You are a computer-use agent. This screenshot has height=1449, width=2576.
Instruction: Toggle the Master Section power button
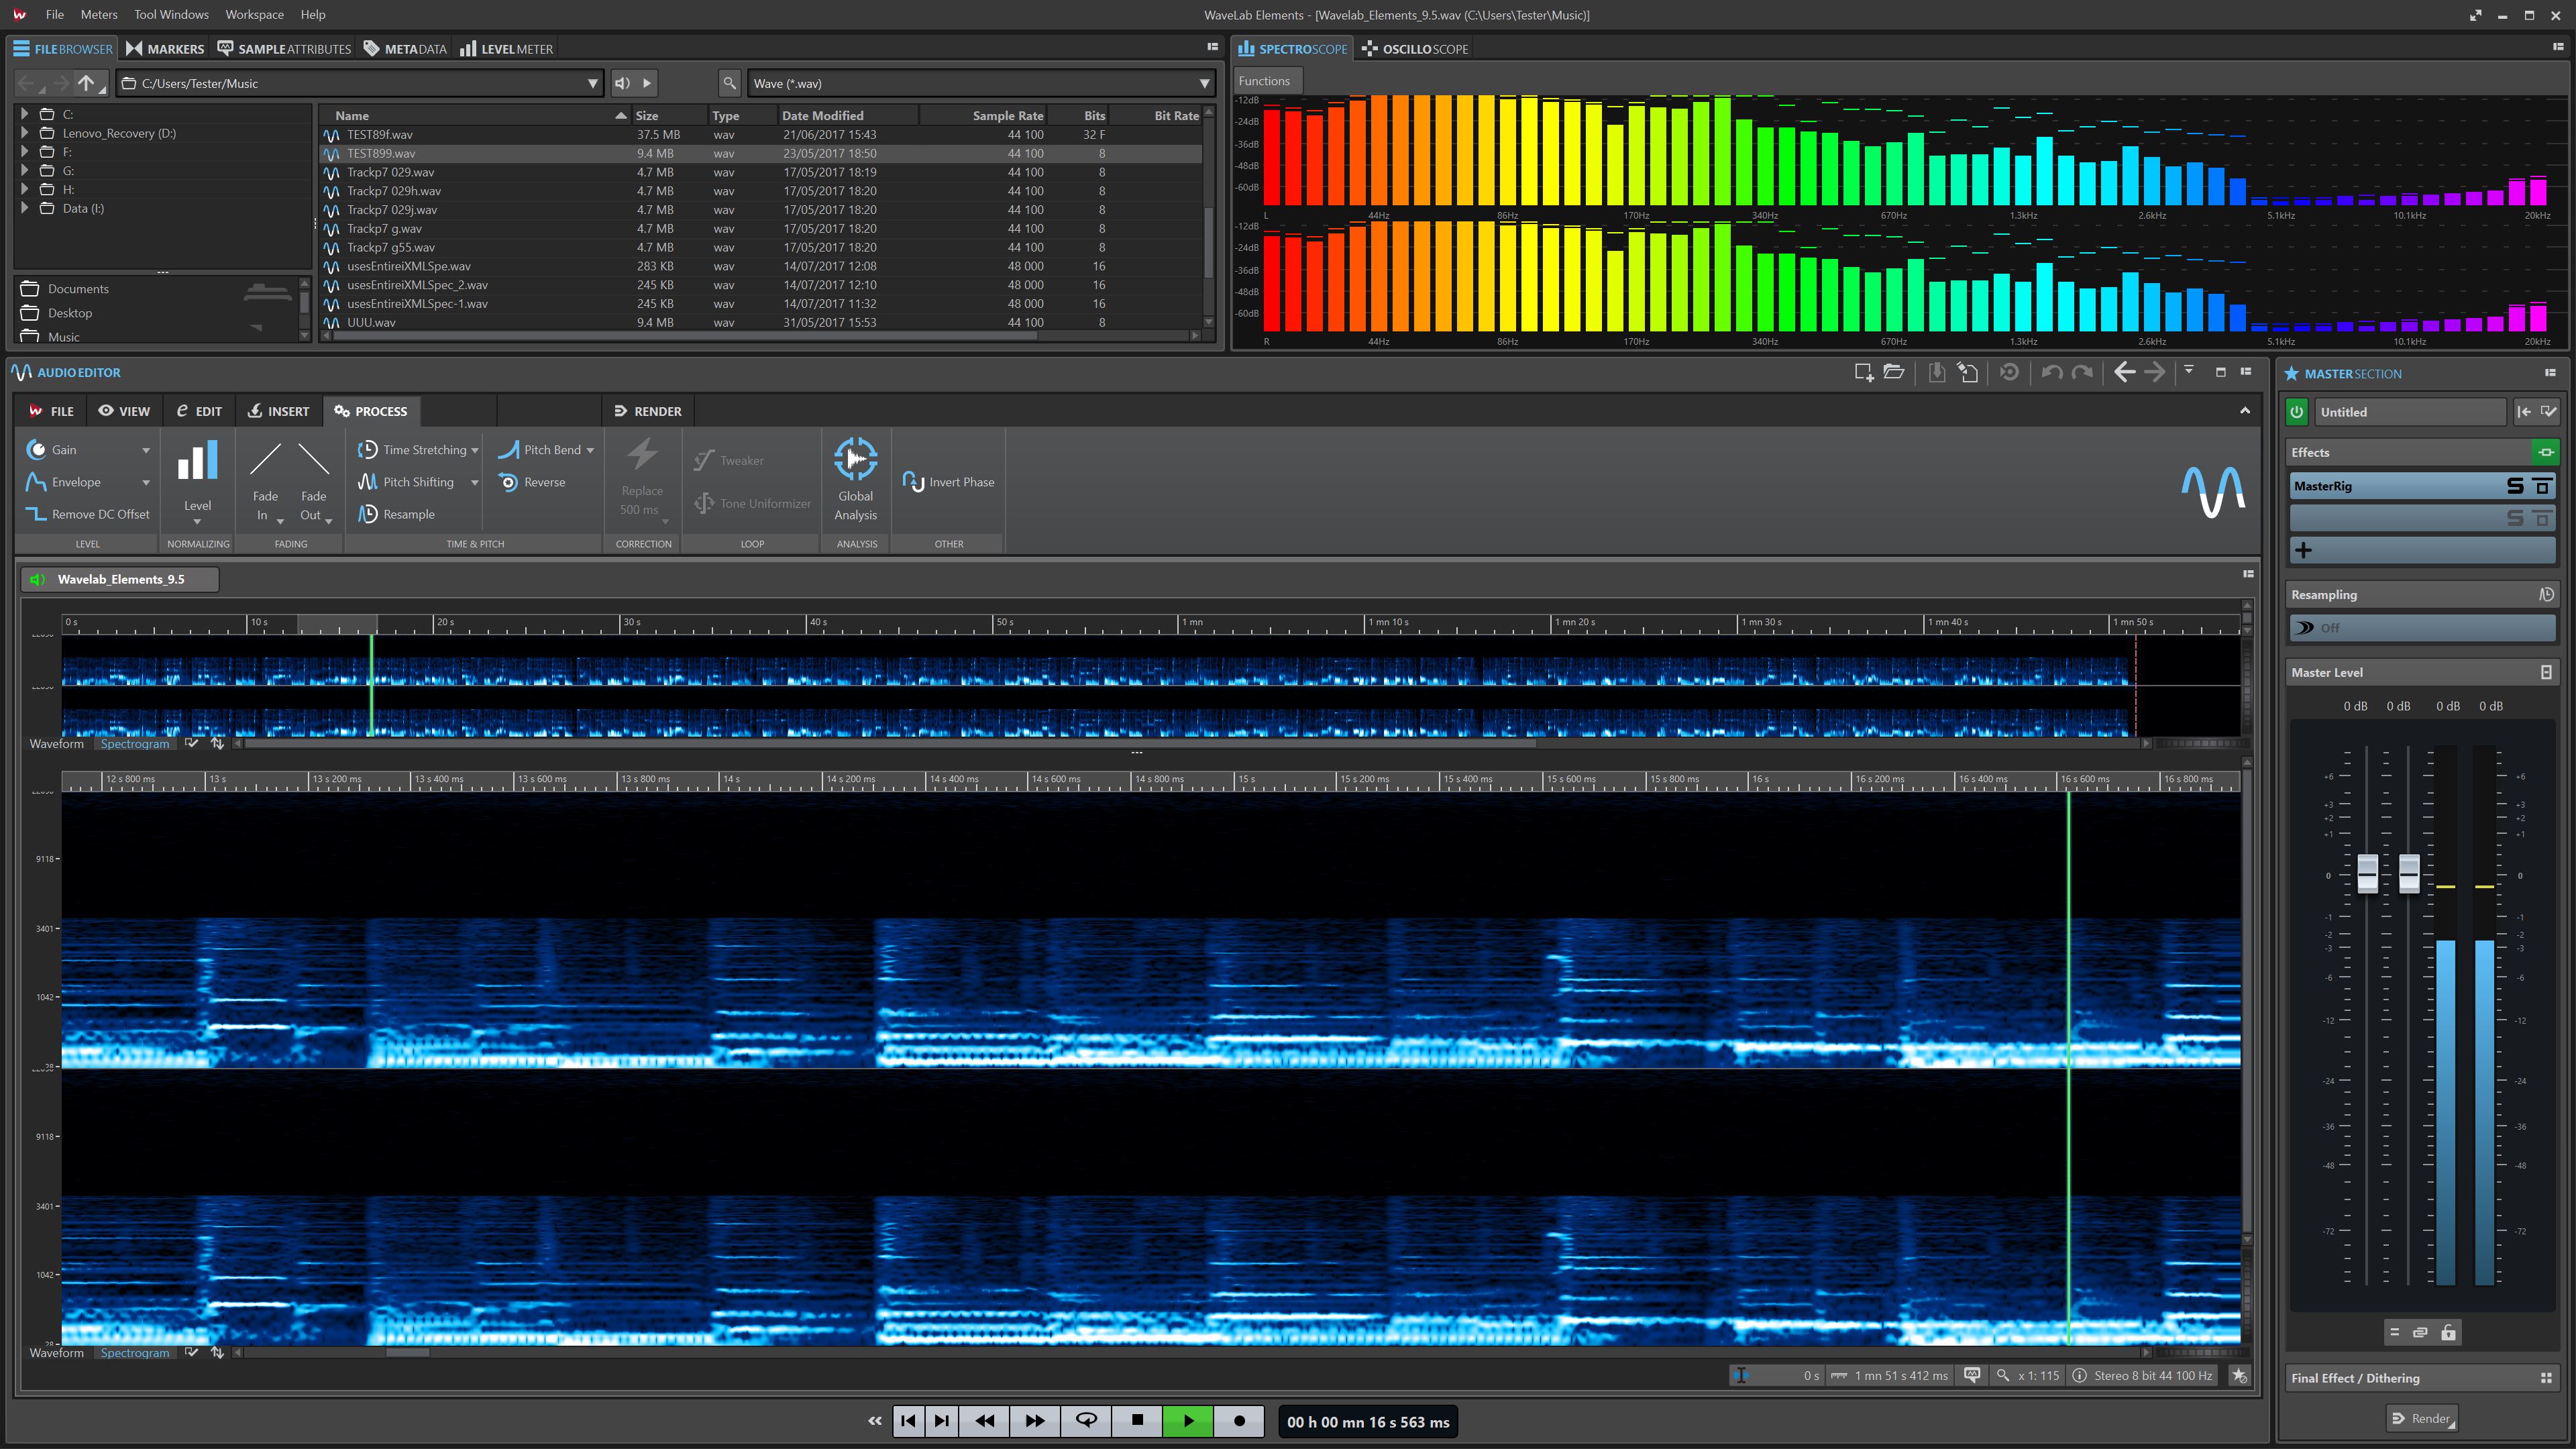pyautogui.click(x=2296, y=411)
